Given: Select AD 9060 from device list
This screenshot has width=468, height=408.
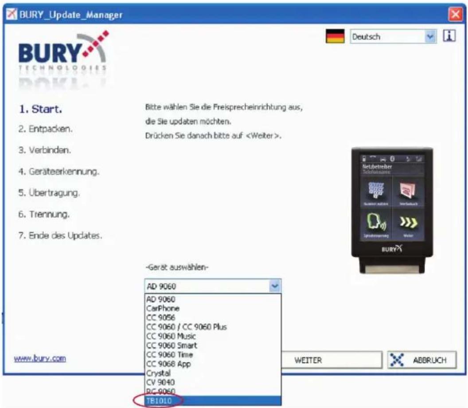Looking at the screenshot, I should [x=213, y=299].
